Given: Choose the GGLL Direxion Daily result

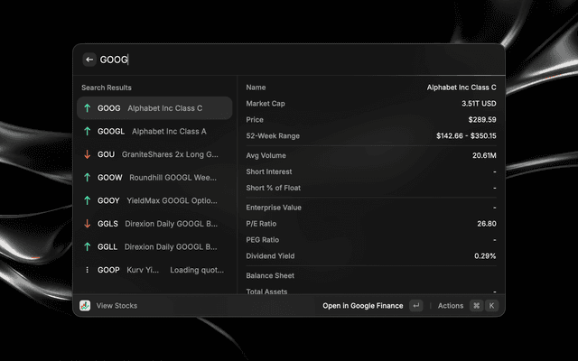Looking at the screenshot, I should coord(154,246).
